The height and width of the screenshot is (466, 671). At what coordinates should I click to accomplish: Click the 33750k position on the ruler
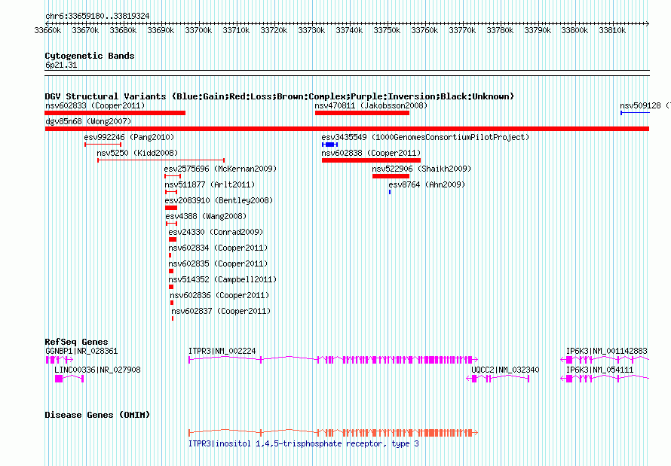pos(387,30)
